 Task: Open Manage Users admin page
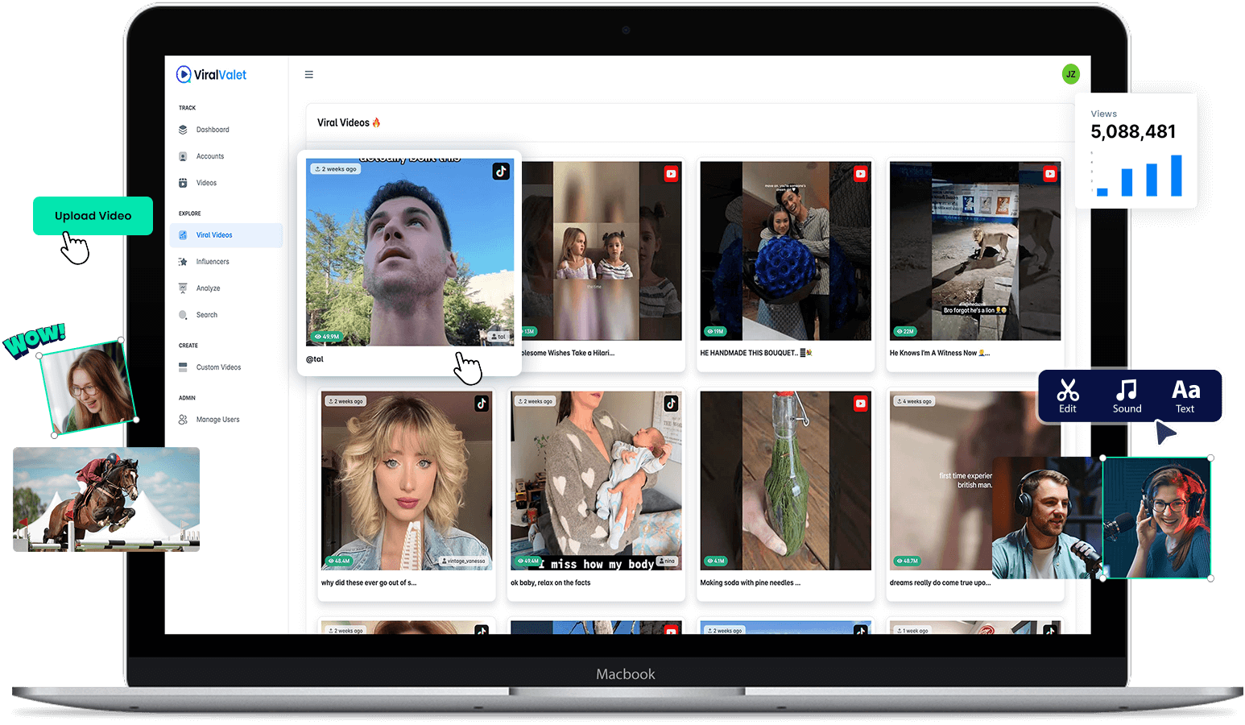(x=217, y=420)
